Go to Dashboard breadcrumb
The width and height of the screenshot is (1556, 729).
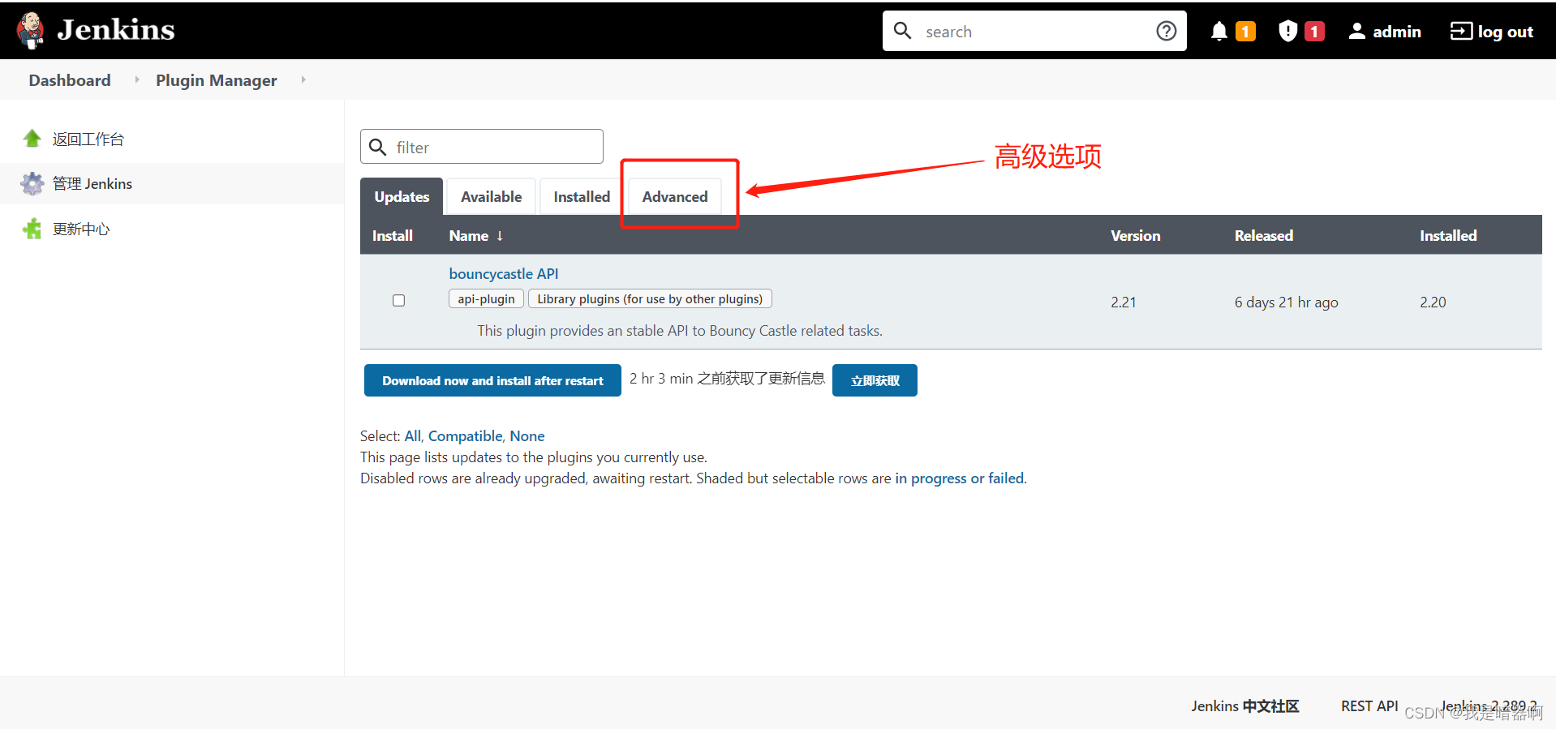click(x=70, y=80)
